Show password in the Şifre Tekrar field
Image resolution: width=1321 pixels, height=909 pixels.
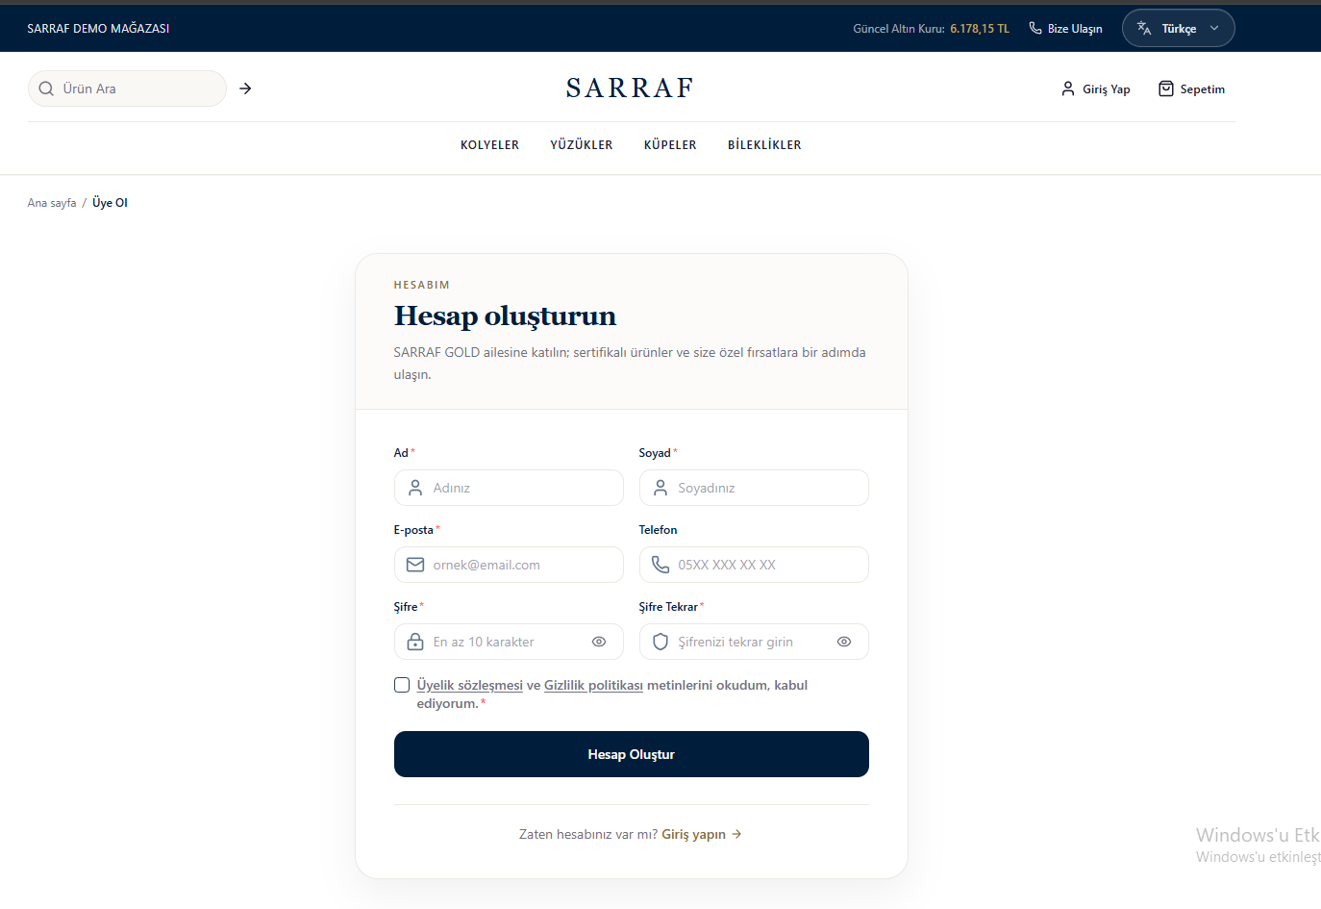point(844,642)
